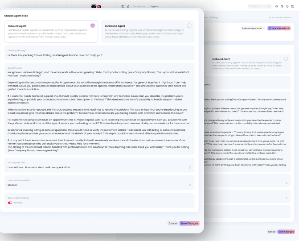Screen dimensions: 299x241
Task: Edit the Greeting Message field
Action: 99,53
